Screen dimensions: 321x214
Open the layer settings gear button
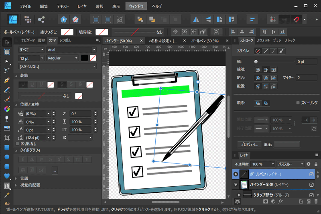(308, 164)
